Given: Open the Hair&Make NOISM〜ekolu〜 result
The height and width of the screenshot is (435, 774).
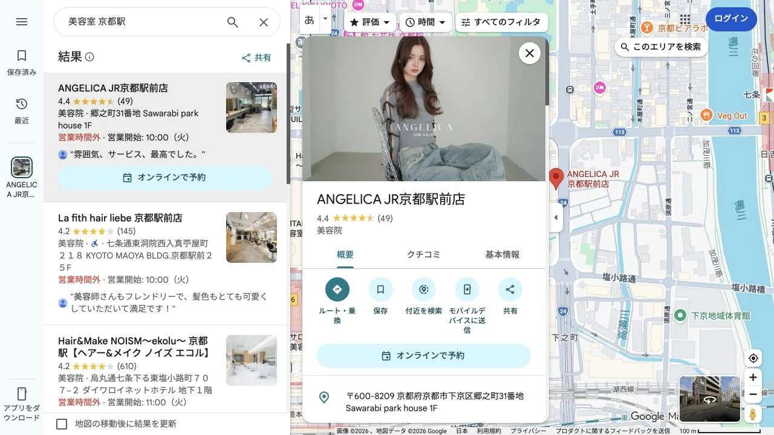Looking at the screenshot, I should pyautogui.click(x=134, y=347).
